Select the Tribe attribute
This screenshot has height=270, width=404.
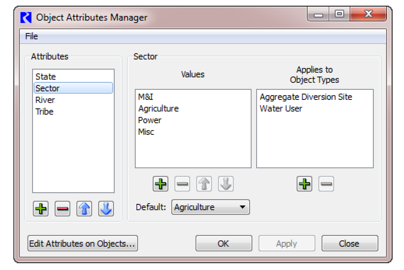pyautogui.click(x=44, y=112)
